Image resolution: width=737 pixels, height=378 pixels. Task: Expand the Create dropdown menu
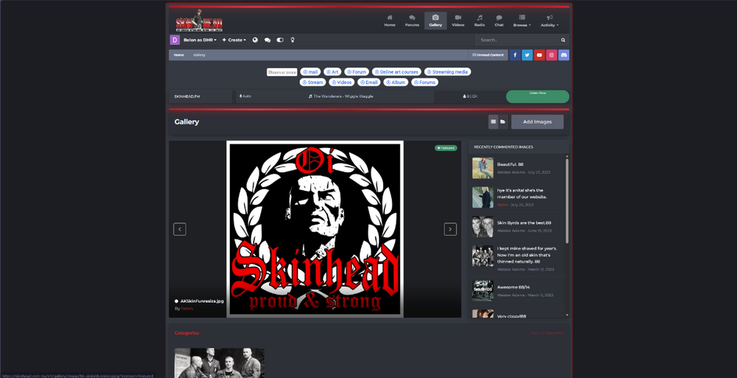tap(234, 41)
